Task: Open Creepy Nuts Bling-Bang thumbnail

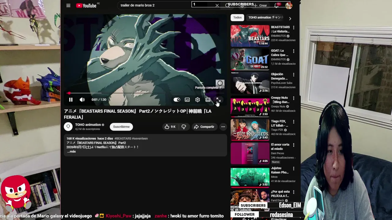Action: pos(250,106)
